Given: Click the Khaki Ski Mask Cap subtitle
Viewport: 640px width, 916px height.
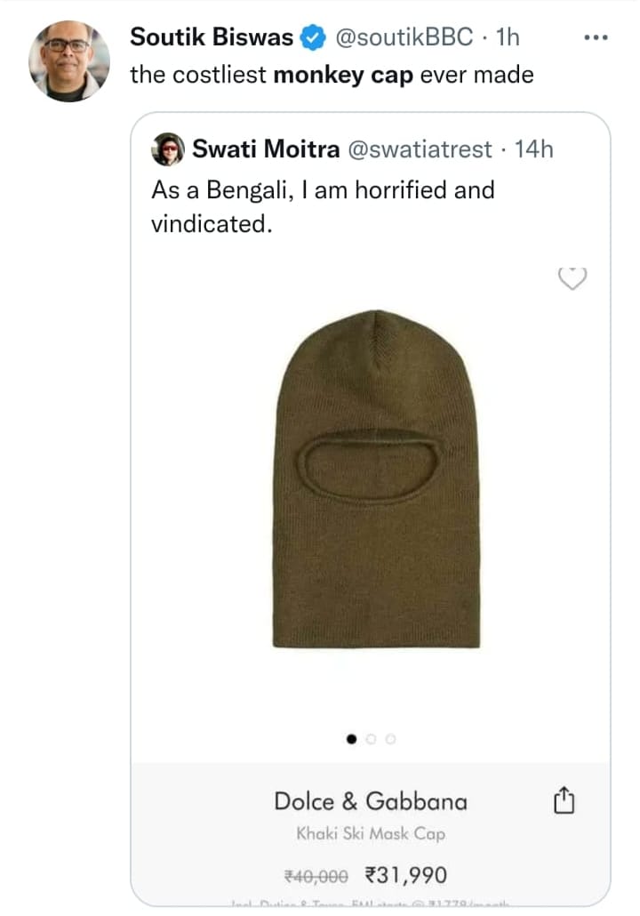Looking at the screenshot, I should (x=371, y=833).
